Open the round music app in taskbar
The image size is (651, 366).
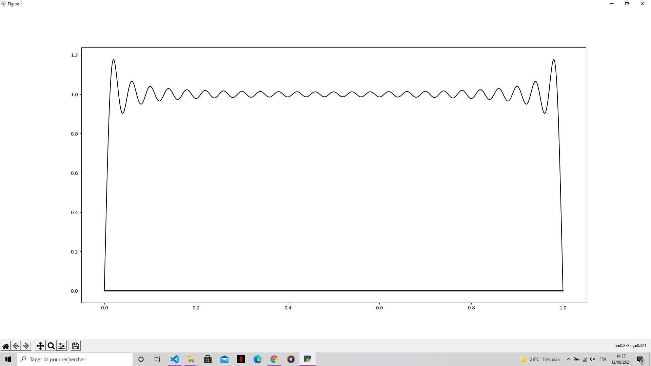pyautogui.click(x=291, y=359)
